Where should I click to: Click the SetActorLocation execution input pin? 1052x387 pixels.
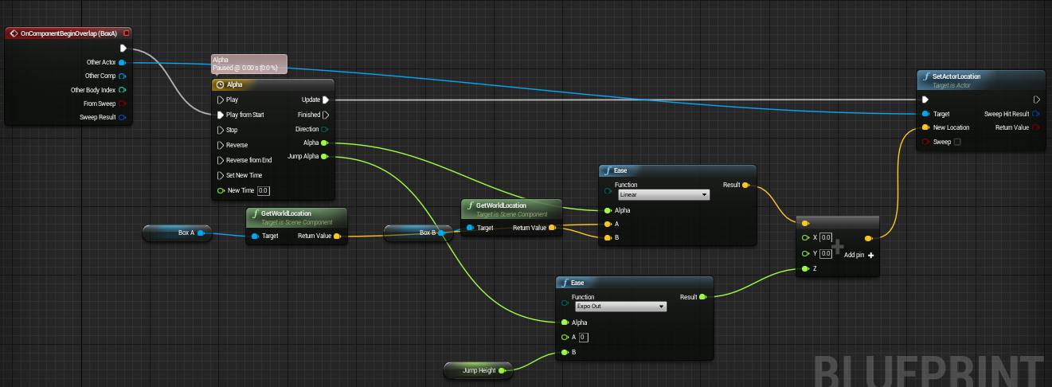point(925,100)
